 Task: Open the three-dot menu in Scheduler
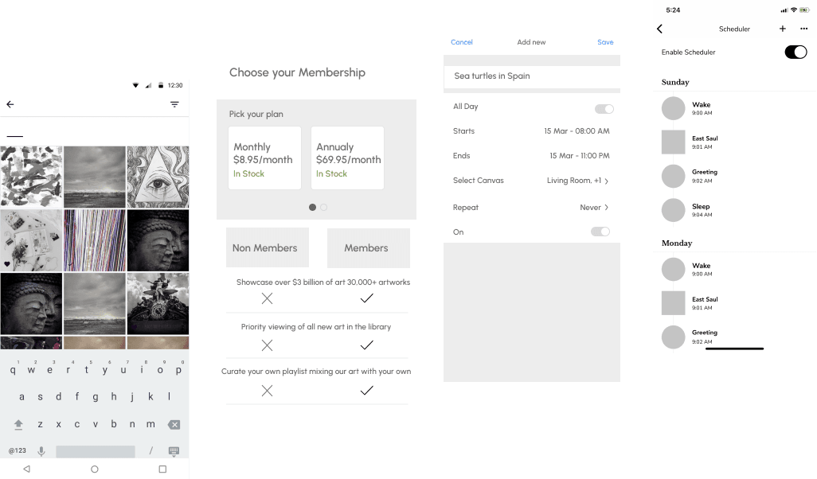click(x=803, y=29)
